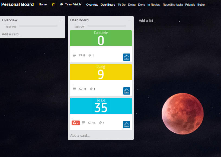Image resolution: width=221 pixels, height=157 pixels.
Task: Select Repetitive tasks in the header filter
Action: (x=173, y=5)
